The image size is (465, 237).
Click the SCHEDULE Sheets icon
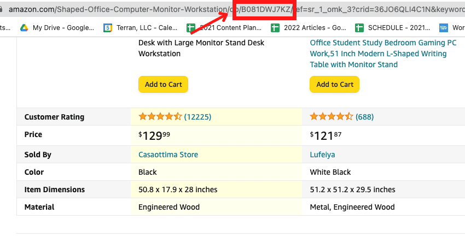359,28
